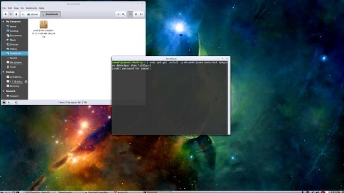This screenshot has height=193, width=344.
Task: Focus the Terminal password prompt line
Action: [x=132, y=69]
